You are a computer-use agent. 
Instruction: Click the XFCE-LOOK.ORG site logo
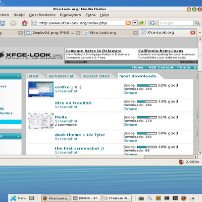(x=31, y=56)
